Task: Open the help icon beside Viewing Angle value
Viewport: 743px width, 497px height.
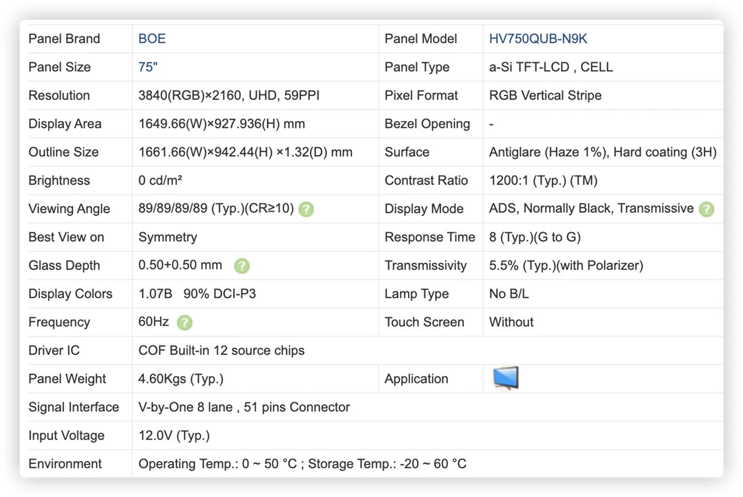Action: click(x=306, y=209)
